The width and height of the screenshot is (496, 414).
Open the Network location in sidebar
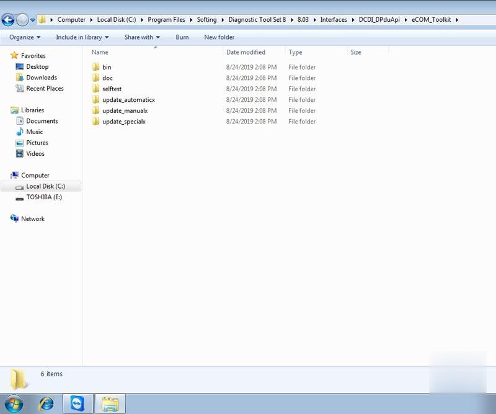coord(33,219)
